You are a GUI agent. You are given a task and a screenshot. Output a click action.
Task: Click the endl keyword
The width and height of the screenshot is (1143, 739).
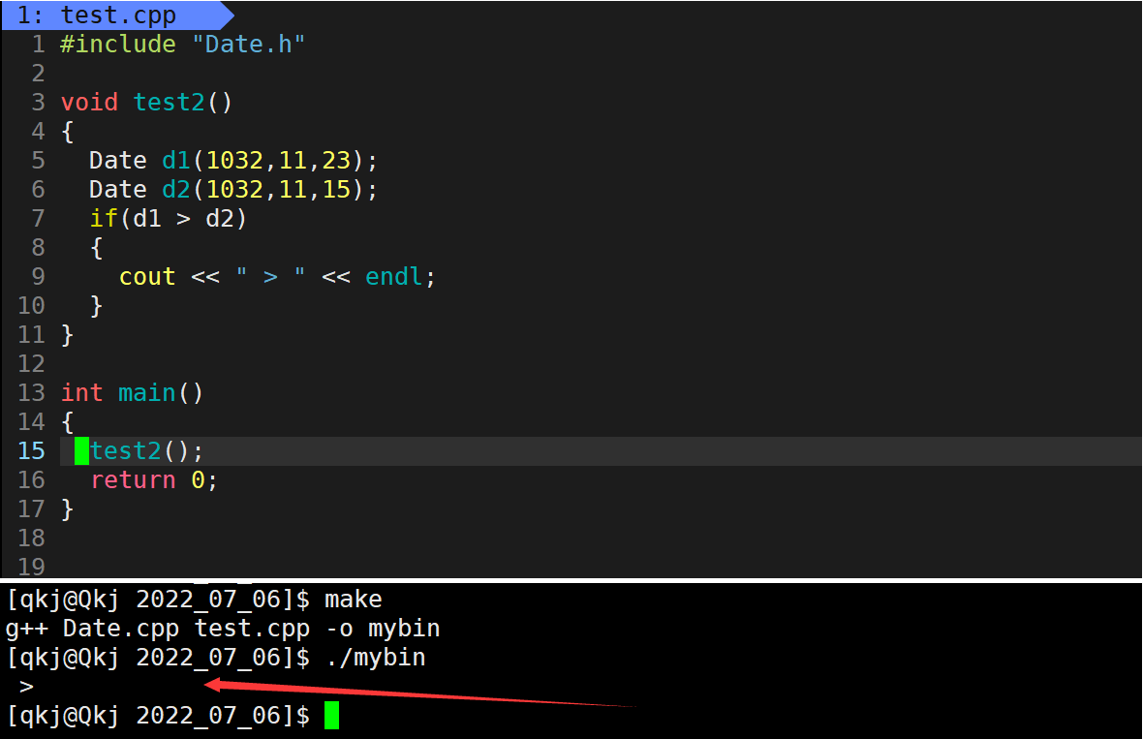point(393,277)
